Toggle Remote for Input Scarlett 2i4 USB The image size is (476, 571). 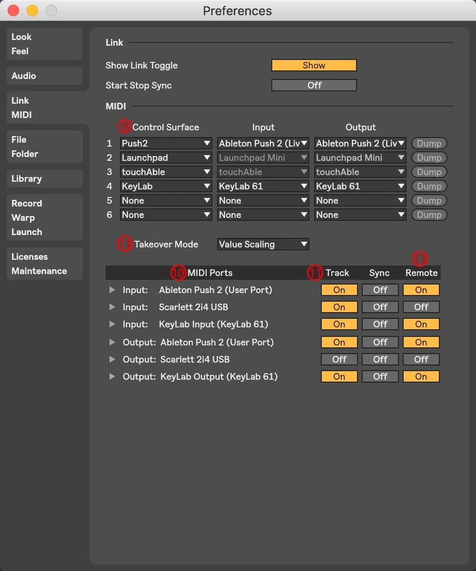(421, 307)
